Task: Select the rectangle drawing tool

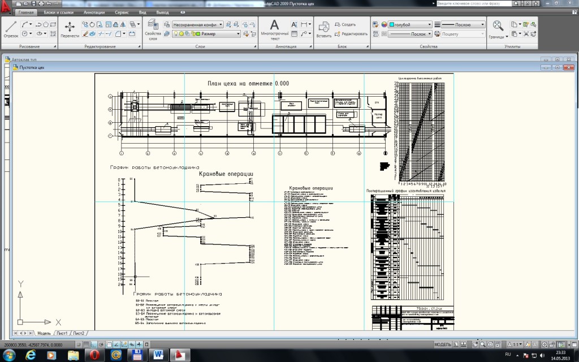Action: coord(53,24)
